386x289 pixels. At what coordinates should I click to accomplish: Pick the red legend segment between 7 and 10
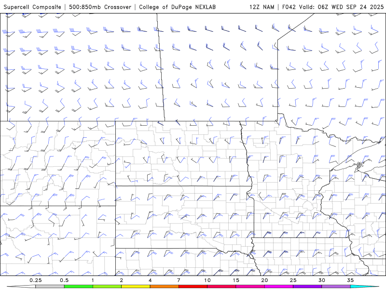click(x=193, y=287)
